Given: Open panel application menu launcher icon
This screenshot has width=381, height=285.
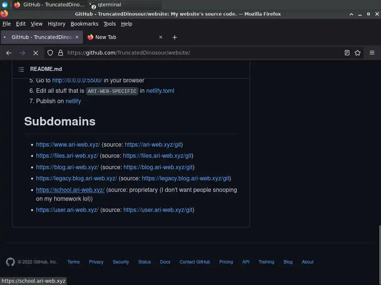Looking at the screenshot, I should 4,4.
